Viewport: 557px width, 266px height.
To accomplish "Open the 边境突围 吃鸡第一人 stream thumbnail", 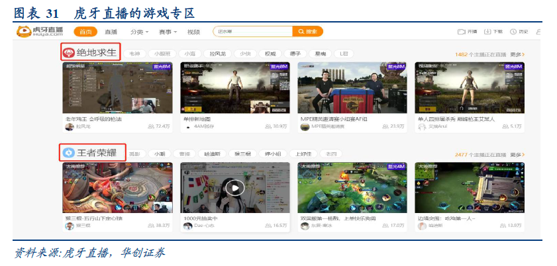I will point(470,188).
